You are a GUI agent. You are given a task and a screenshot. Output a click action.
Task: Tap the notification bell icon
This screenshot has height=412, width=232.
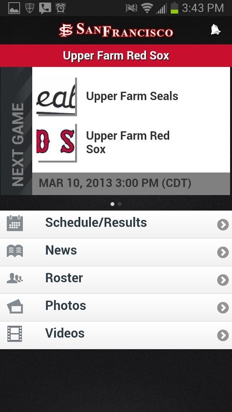pos(215,30)
